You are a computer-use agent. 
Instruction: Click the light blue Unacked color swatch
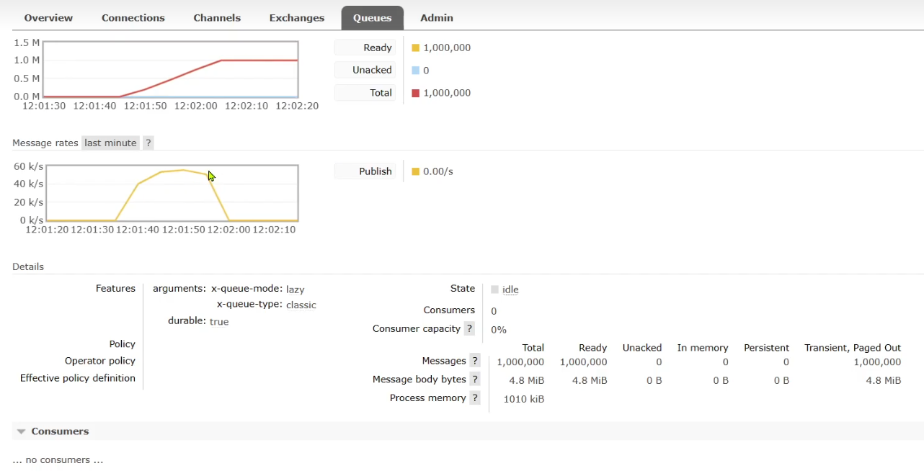click(x=415, y=71)
